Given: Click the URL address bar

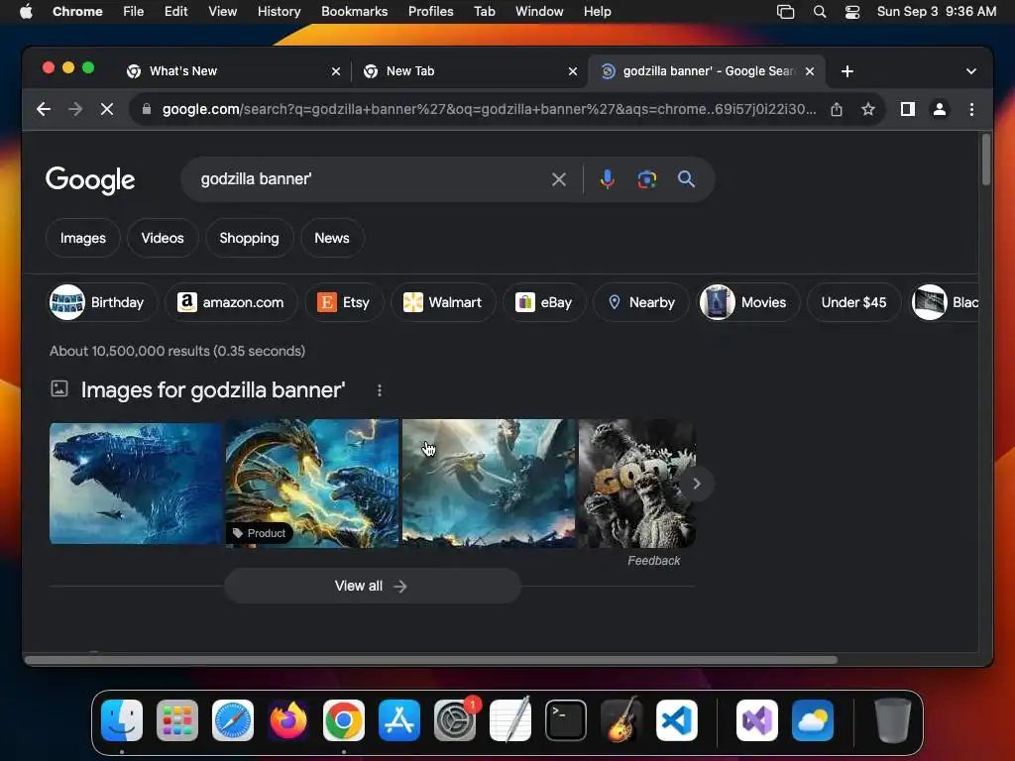Looking at the screenshot, I should [x=489, y=109].
